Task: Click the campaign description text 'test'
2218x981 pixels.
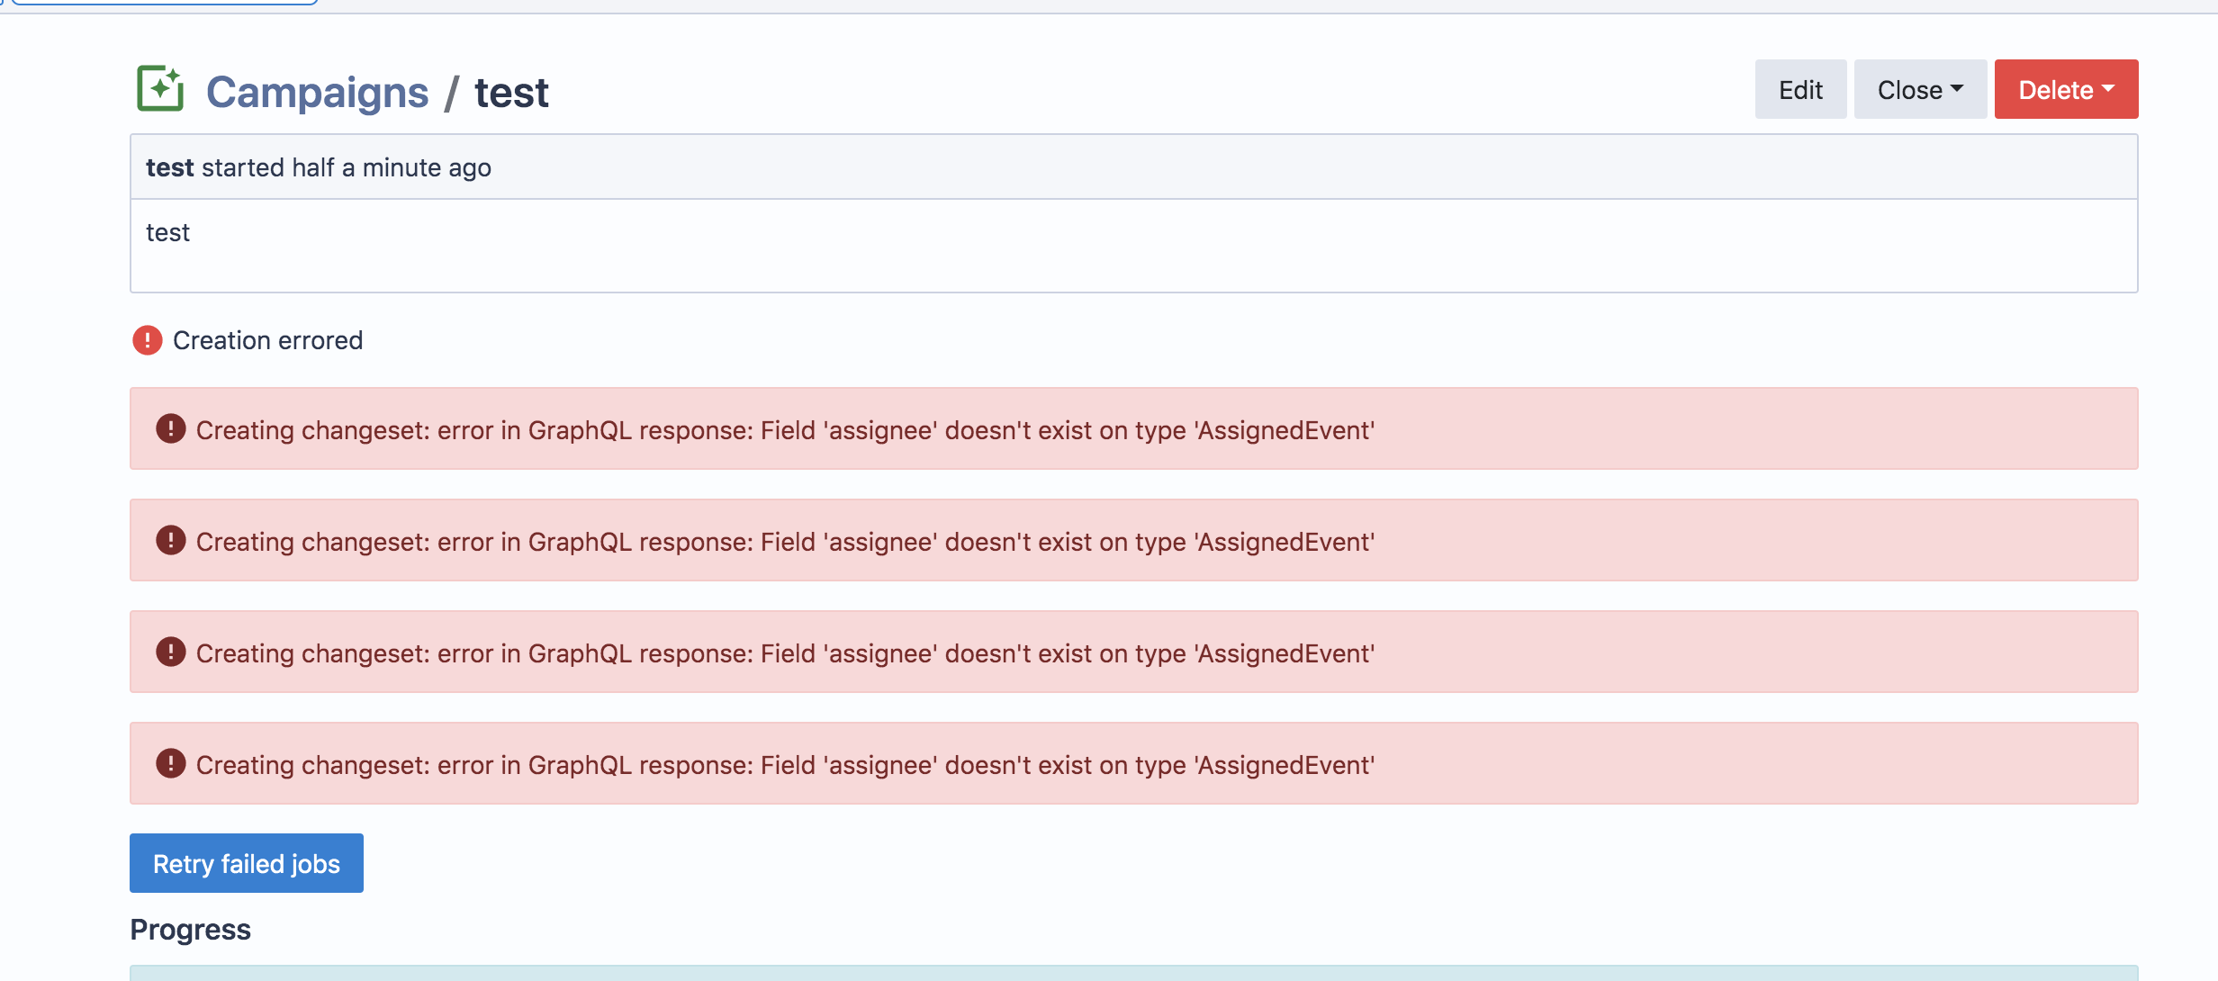Action: click(167, 232)
